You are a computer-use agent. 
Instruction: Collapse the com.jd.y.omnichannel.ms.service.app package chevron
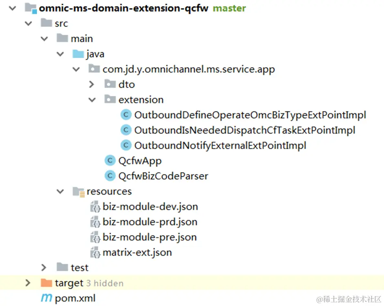tap(76, 70)
